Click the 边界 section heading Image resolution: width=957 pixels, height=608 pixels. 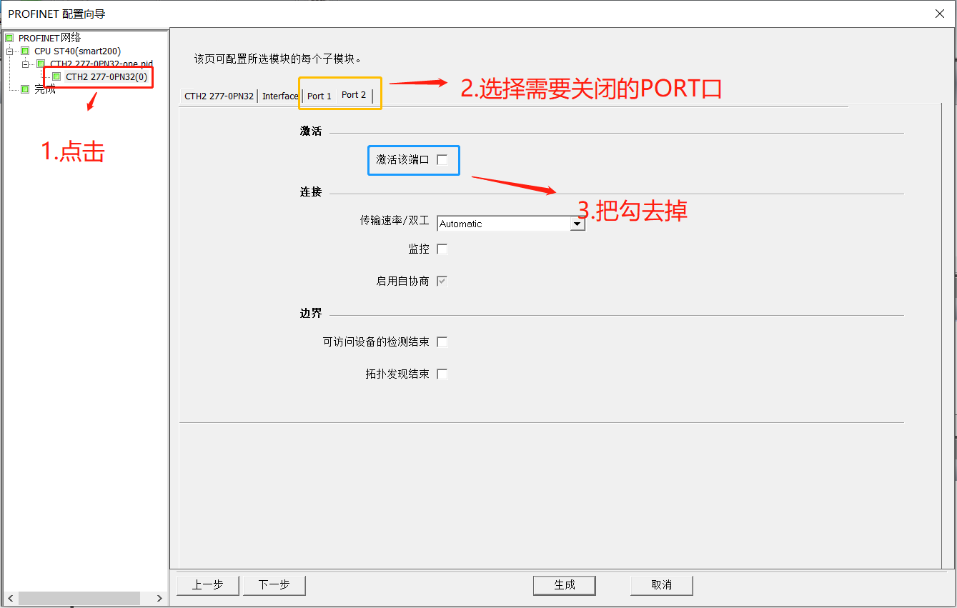(311, 314)
